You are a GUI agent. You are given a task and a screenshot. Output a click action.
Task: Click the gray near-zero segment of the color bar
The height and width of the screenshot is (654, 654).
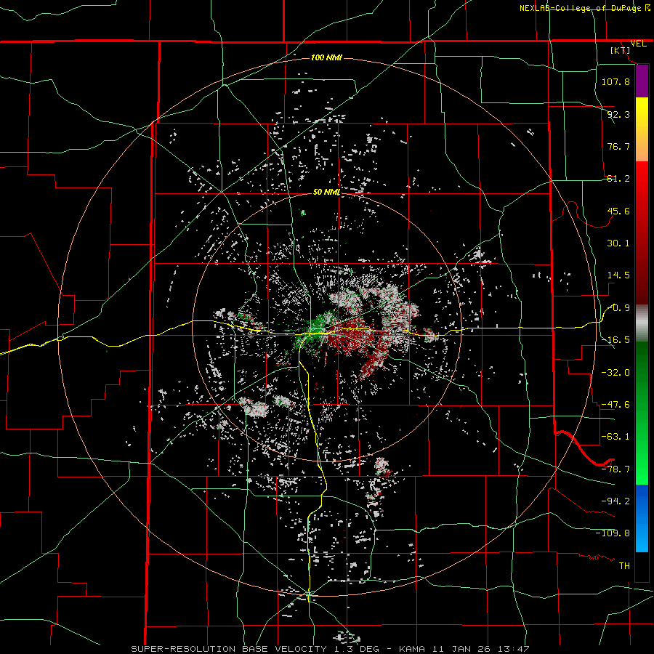click(642, 323)
